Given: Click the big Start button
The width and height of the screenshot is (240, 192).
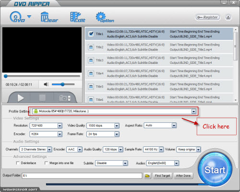Looking at the screenshot, I should pyautogui.click(x=215, y=169).
